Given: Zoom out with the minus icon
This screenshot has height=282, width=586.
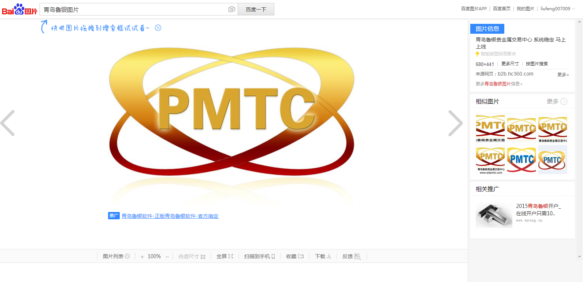Looking at the screenshot, I should (x=167, y=257).
